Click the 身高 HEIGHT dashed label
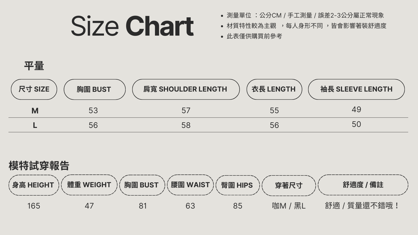The image size is (418, 235). click(x=34, y=185)
